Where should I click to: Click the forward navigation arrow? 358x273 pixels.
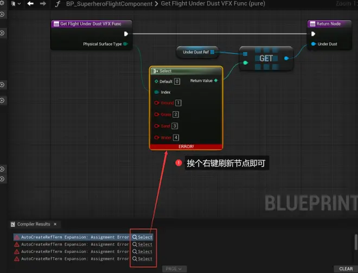(x=43, y=4)
